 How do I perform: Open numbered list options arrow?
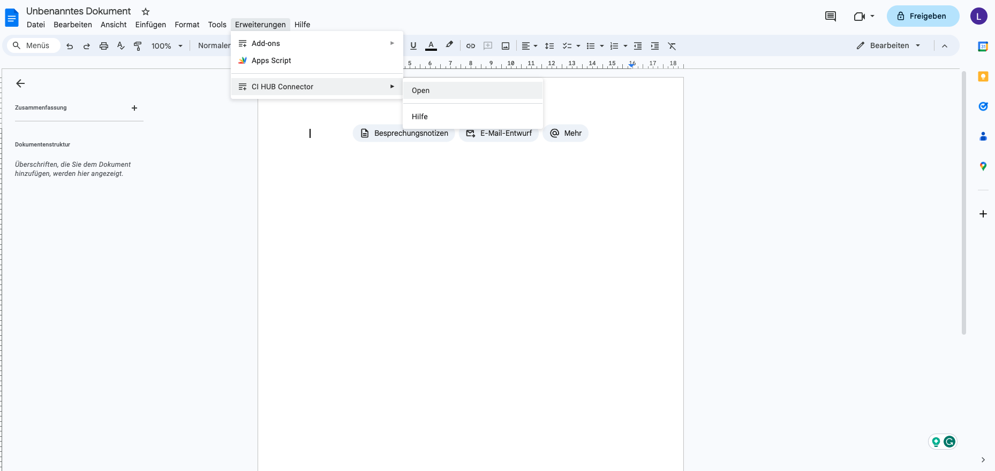(625, 46)
